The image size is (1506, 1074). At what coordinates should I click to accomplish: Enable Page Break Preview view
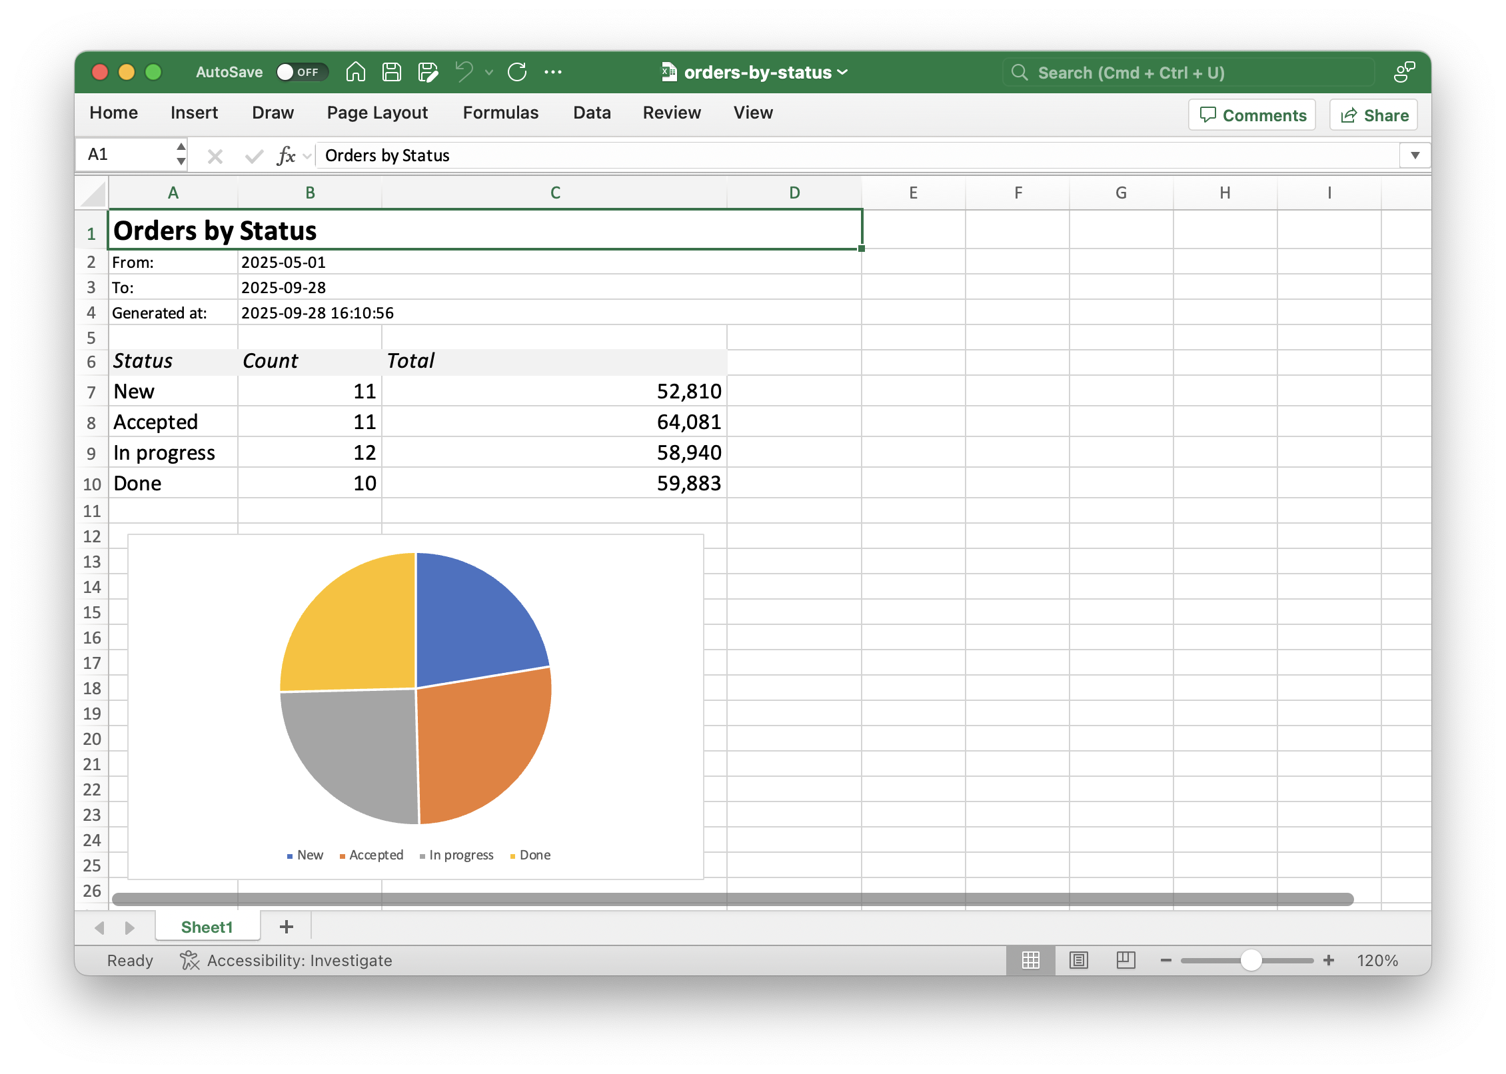tap(1125, 960)
